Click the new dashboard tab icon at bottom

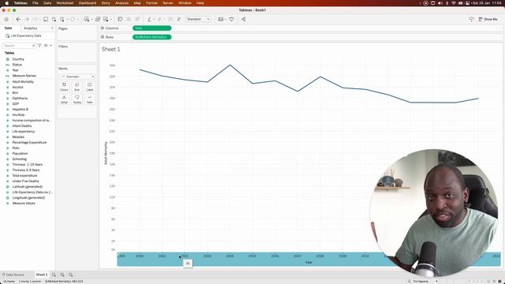[x=62, y=275]
